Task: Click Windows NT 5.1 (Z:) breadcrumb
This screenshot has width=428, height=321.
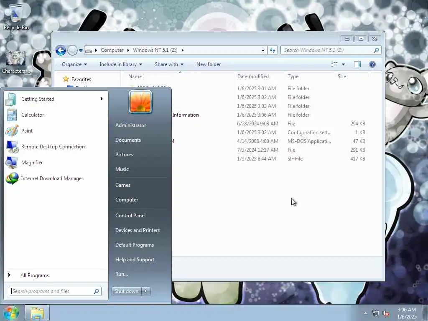Action: [155, 50]
